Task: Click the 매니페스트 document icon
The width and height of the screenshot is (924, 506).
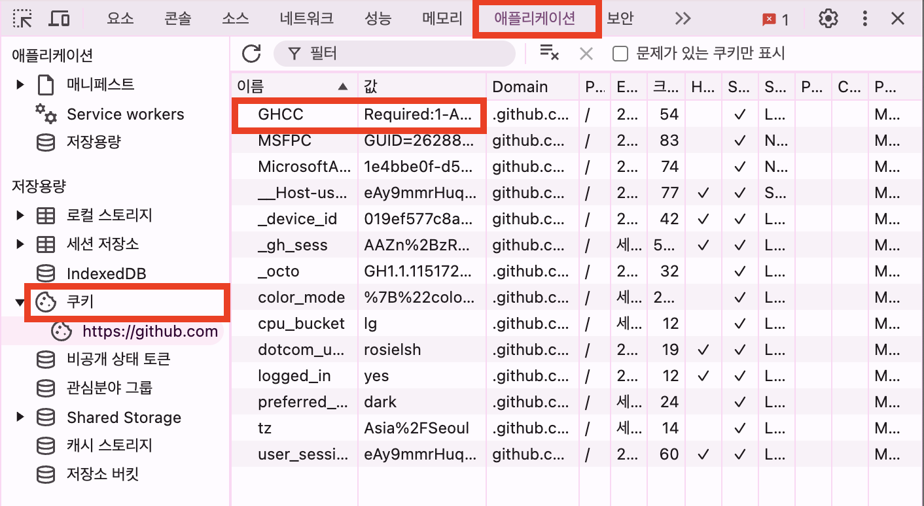Action: pyautogui.click(x=45, y=85)
